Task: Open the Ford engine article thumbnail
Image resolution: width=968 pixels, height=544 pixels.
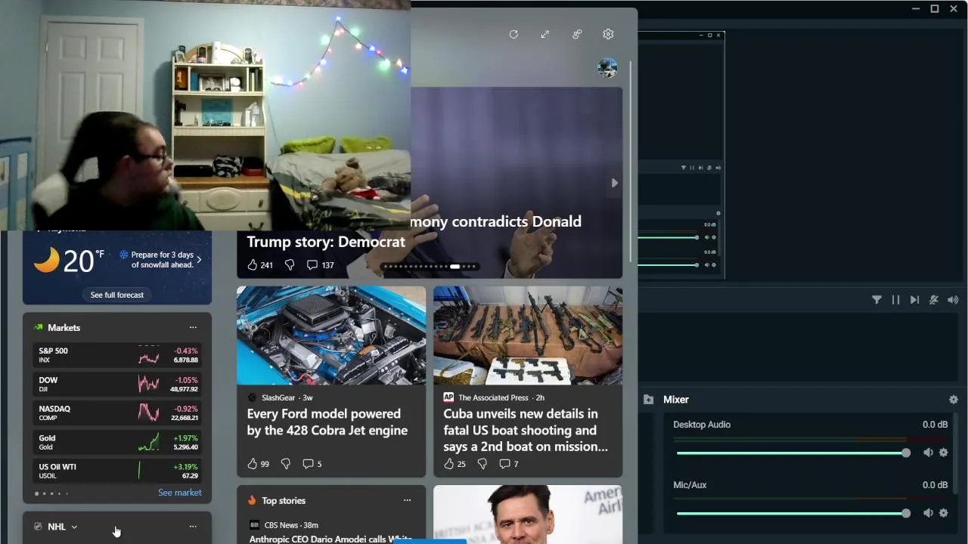Action: tap(331, 335)
